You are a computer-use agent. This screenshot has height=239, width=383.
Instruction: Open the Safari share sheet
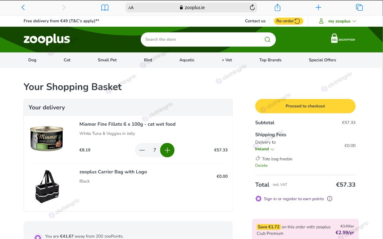pos(277,8)
